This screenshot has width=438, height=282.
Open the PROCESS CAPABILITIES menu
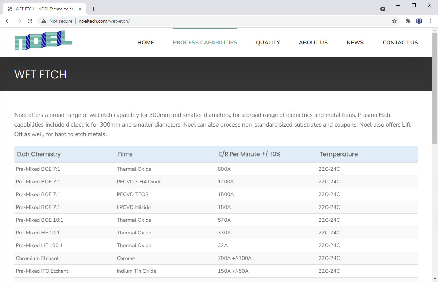click(x=205, y=43)
